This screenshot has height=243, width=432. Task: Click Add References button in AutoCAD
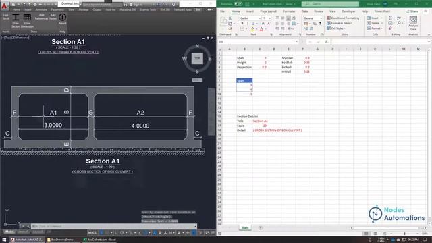41,17
